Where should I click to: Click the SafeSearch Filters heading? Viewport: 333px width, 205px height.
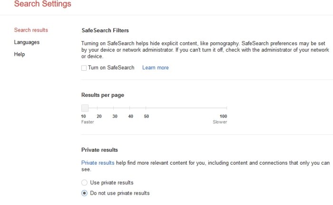coord(105,30)
